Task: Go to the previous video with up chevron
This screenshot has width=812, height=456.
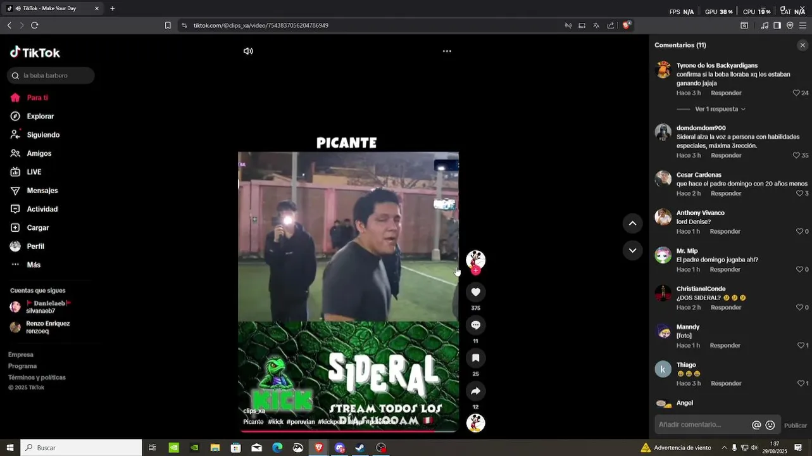Action: pos(632,223)
